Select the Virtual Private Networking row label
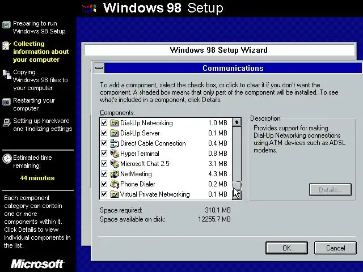This screenshot has width=363, height=272. (155, 194)
